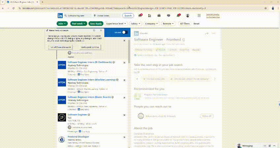Click the profile avatar in navbar
280x148 pixels.
(x=188, y=16)
